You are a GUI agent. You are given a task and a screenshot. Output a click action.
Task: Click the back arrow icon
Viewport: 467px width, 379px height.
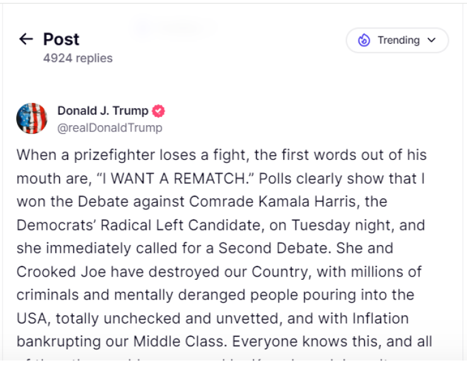26,39
